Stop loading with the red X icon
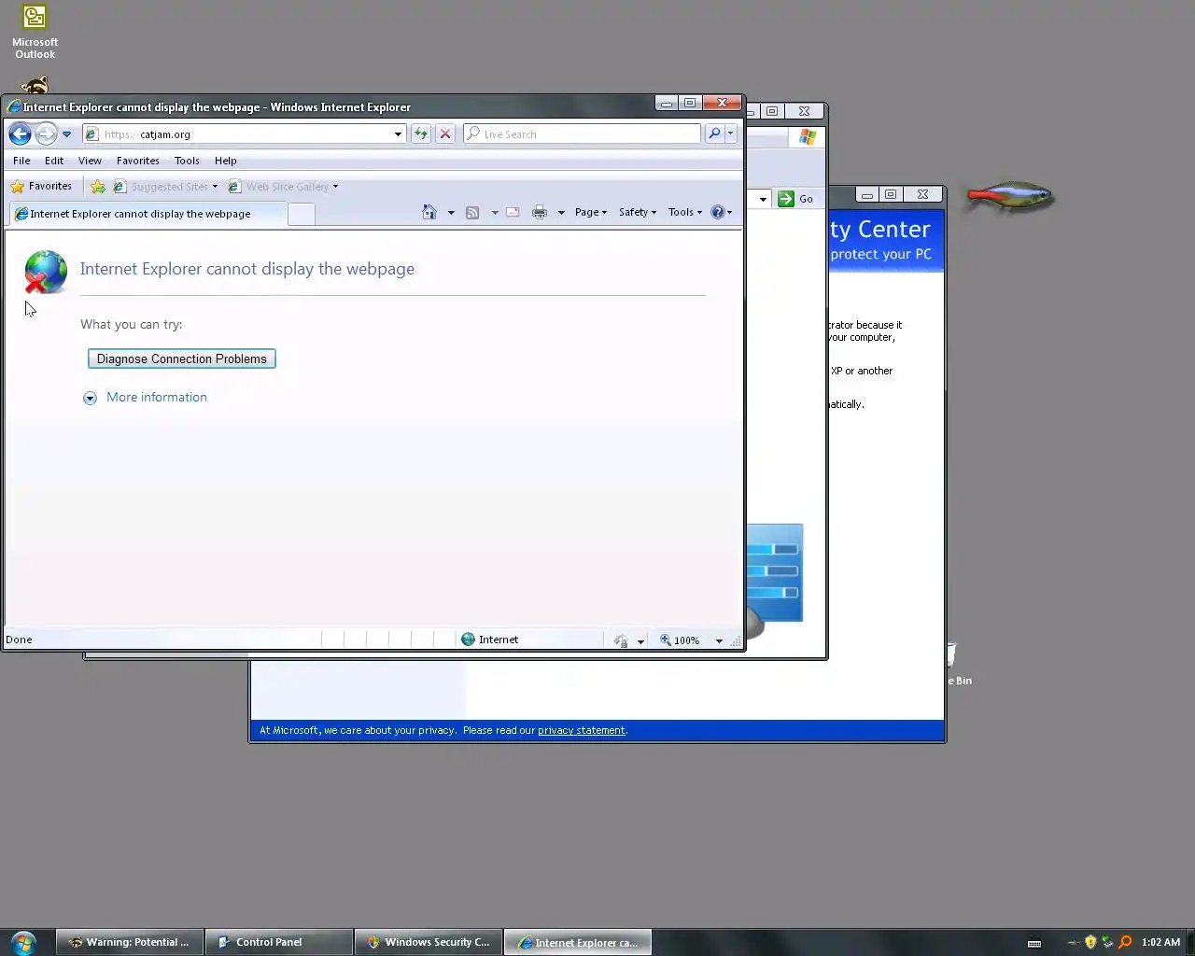The image size is (1195, 956). pyautogui.click(x=445, y=134)
